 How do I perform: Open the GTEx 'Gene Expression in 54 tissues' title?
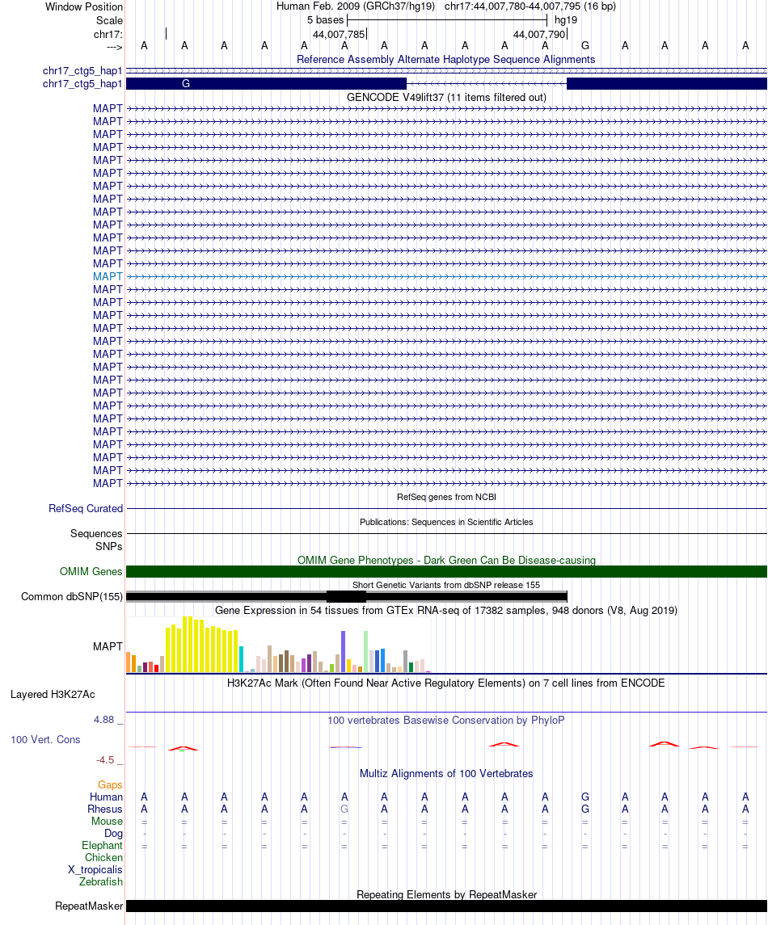446,610
